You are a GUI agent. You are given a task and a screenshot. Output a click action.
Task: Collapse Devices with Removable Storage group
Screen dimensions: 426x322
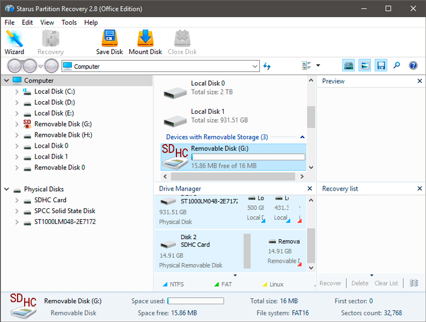(x=302, y=137)
